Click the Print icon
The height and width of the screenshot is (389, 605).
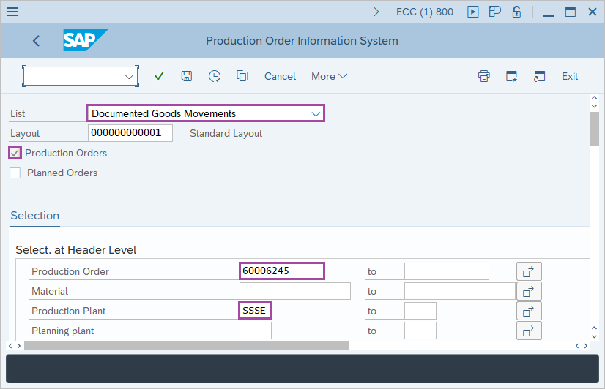click(x=484, y=76)
